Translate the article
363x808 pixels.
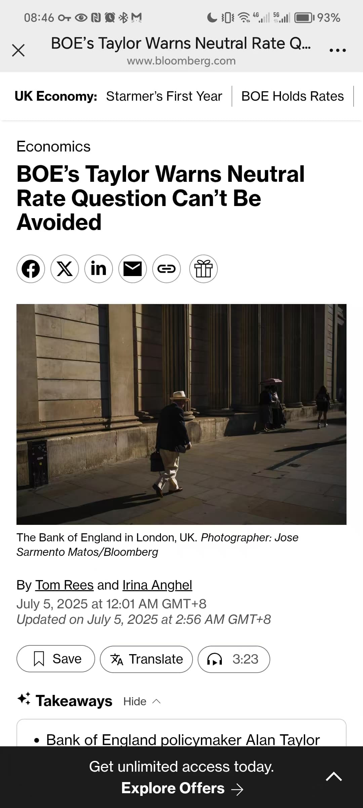(146, 659)
